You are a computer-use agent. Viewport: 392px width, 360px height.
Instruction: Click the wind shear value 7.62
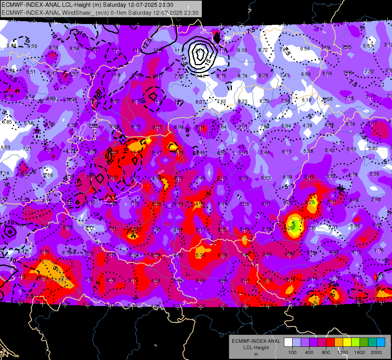tap(221, 101)
